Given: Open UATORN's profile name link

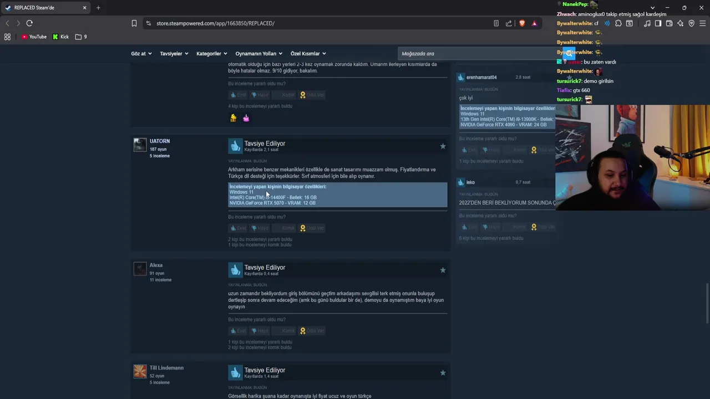Looking at the screenshot, I should 160,141.
